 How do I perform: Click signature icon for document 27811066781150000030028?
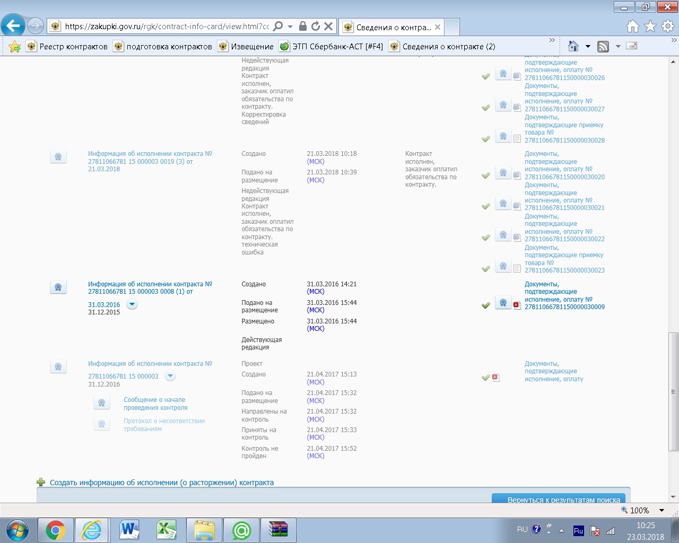[x=503, y=137]
